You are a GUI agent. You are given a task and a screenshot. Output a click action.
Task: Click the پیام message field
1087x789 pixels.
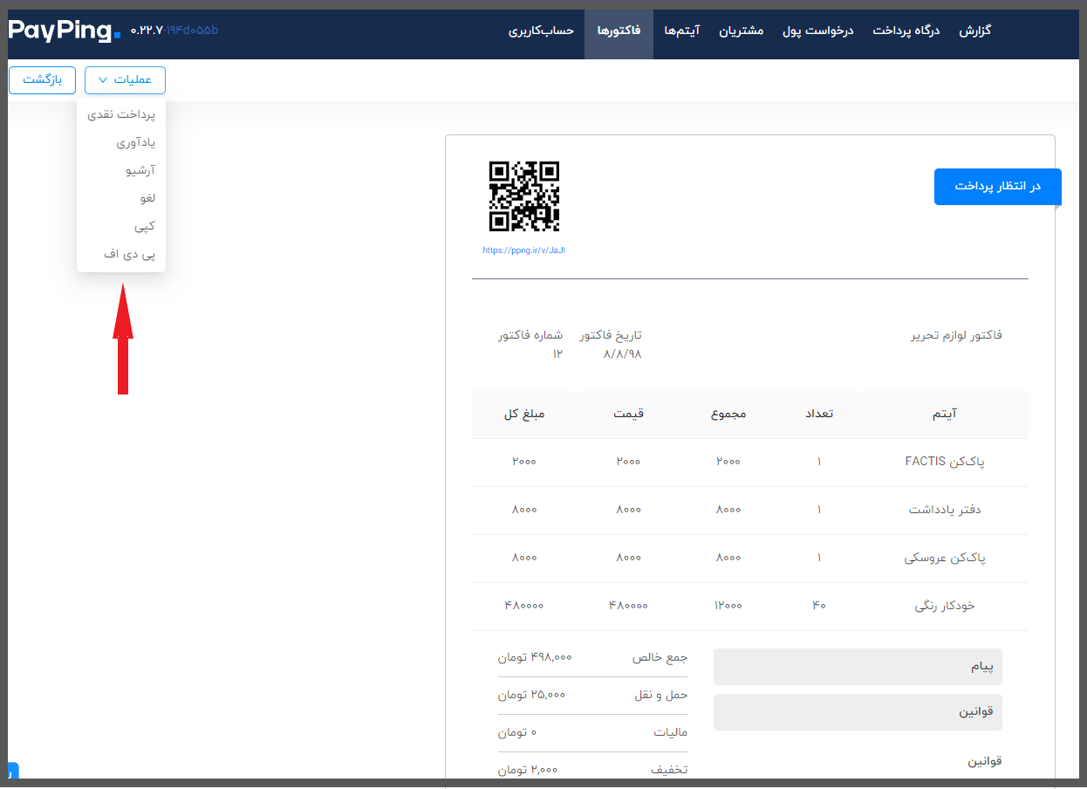pos(858,667)
